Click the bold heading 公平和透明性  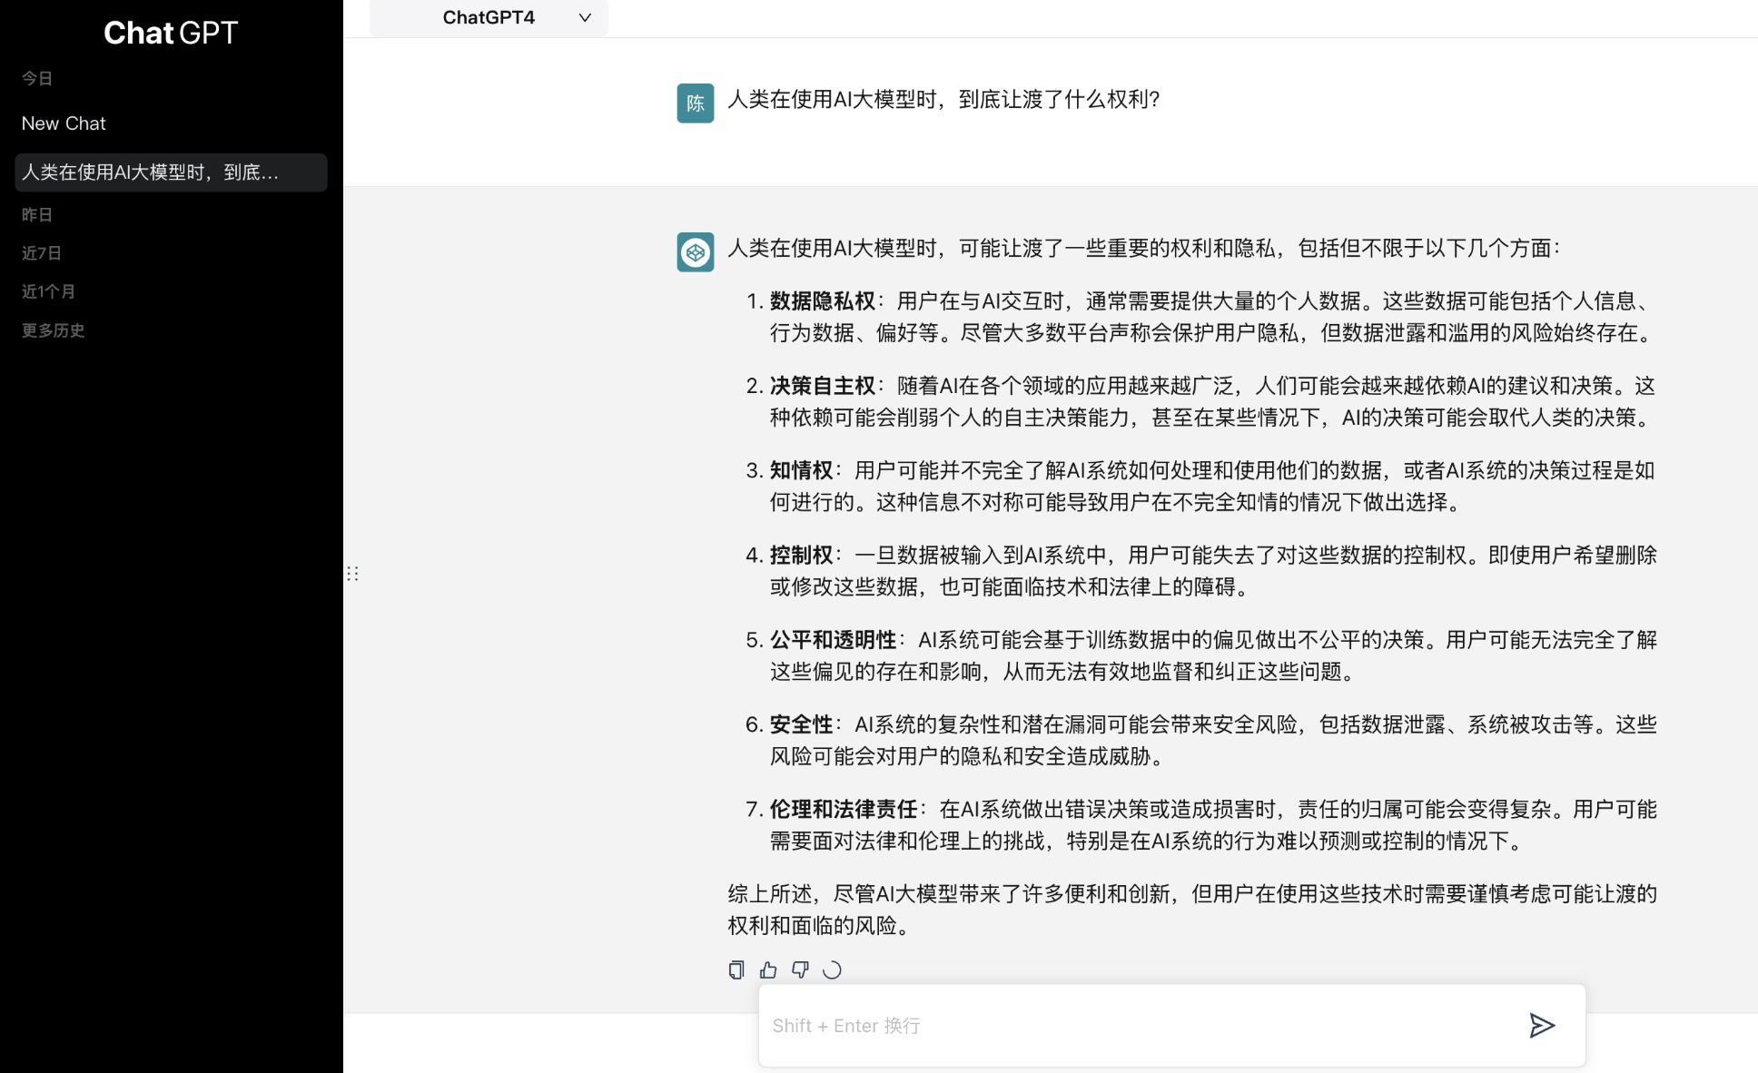pos(834,640)
